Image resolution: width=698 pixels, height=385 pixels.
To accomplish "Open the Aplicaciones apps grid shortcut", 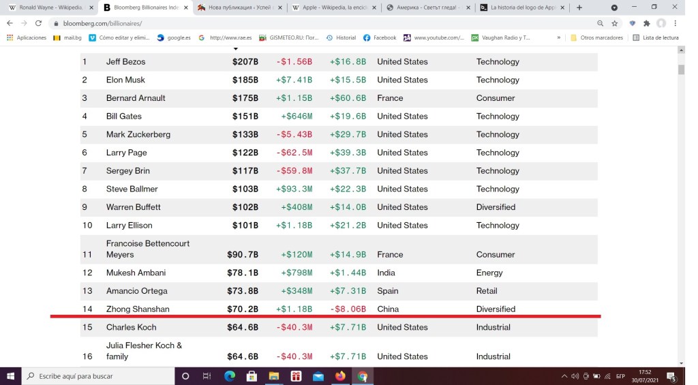I will pyautogui.click(x=27, y=37).
